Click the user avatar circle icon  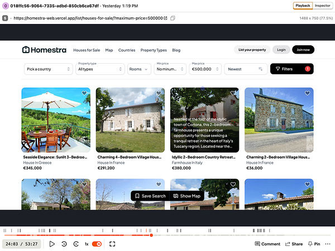(x=6, y=6)
